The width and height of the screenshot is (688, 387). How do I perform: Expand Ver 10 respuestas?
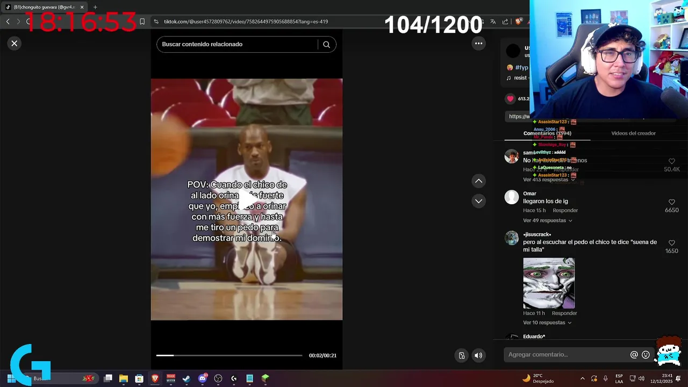coord(547,322)
